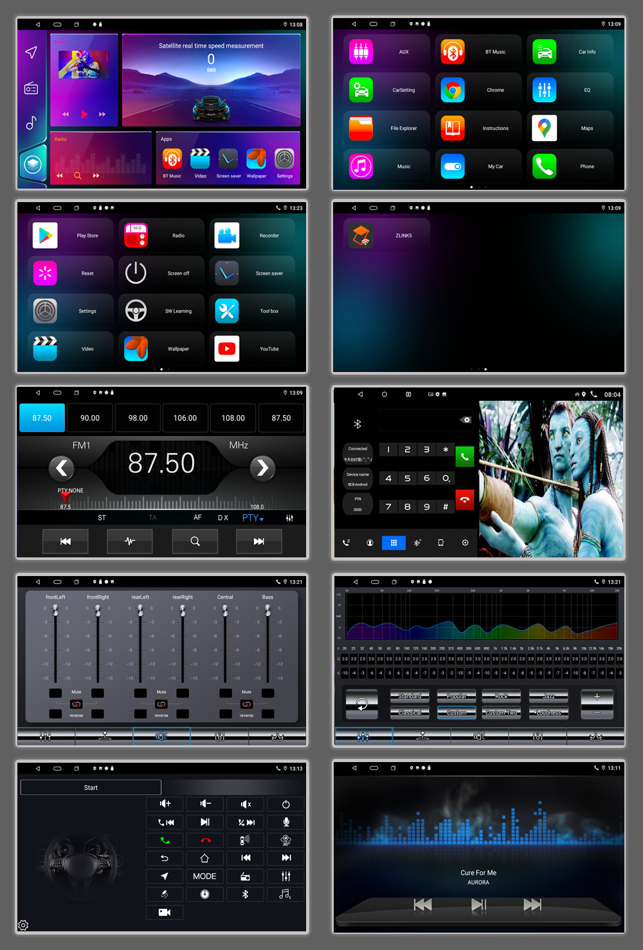Open Car Info app icon
The image size is (643, 950).
[544, 52]
